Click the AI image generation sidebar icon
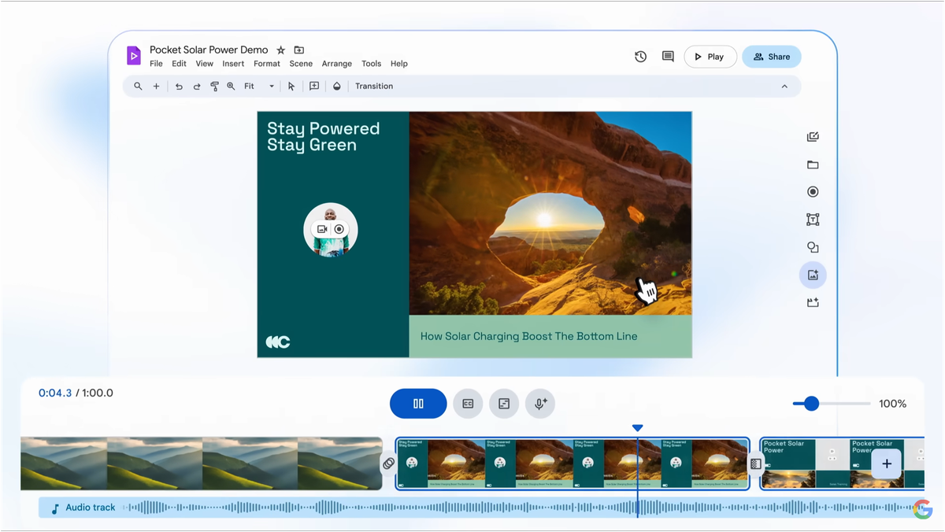945x532 pixels. pyautogui.click(x=813, y=275)
